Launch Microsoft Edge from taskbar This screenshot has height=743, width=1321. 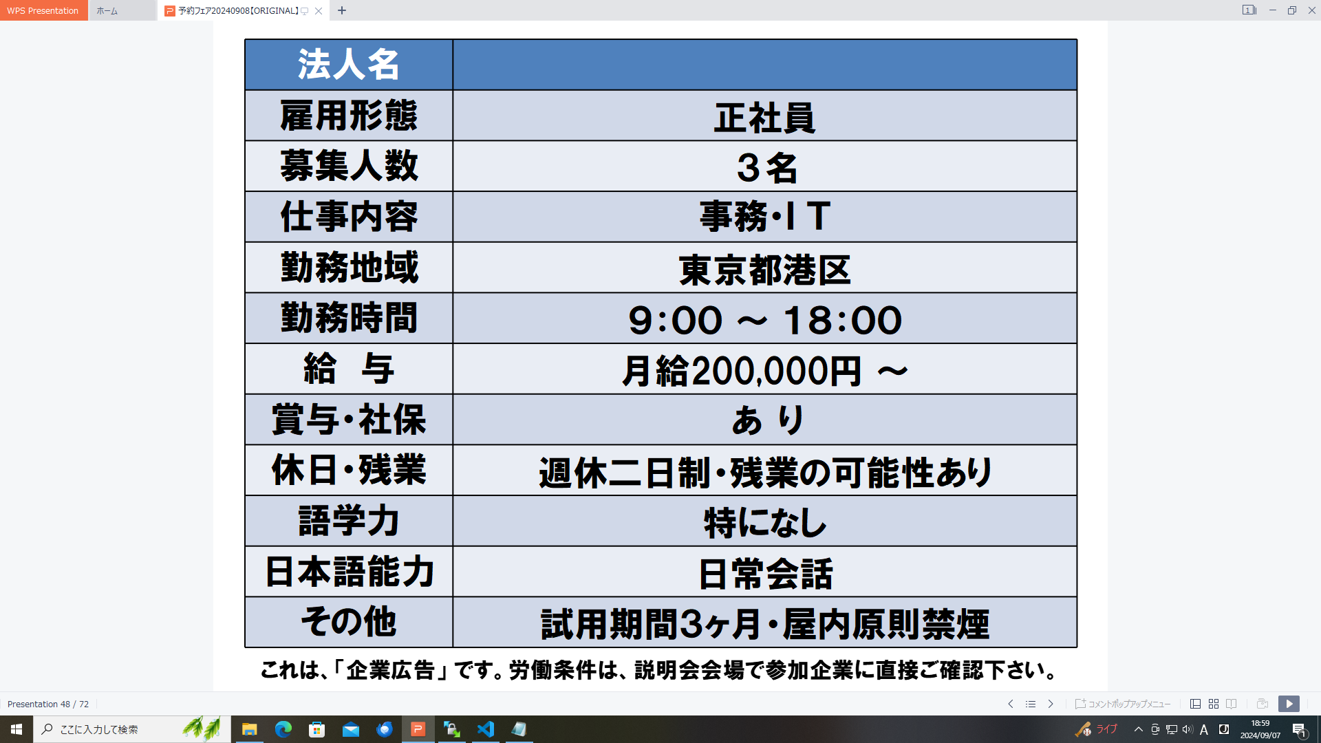point(283,729)
